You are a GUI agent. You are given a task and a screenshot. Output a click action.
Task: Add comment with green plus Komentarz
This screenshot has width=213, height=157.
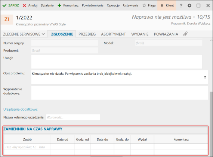pos(68,6)
